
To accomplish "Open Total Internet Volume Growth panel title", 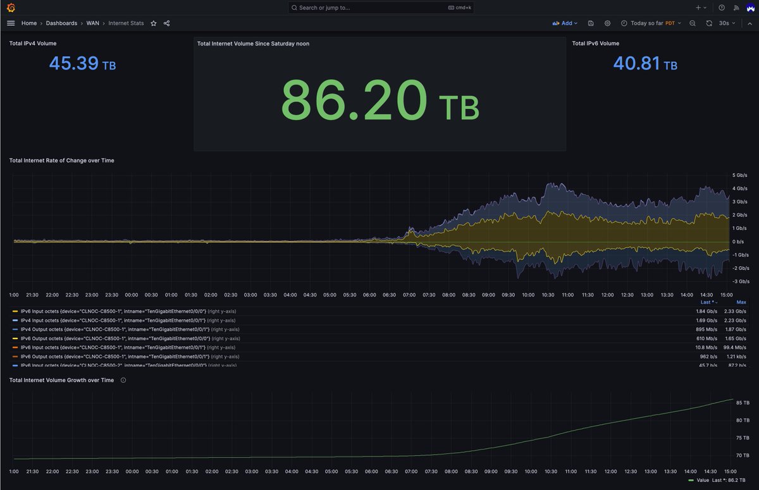I will pos(61,380).
